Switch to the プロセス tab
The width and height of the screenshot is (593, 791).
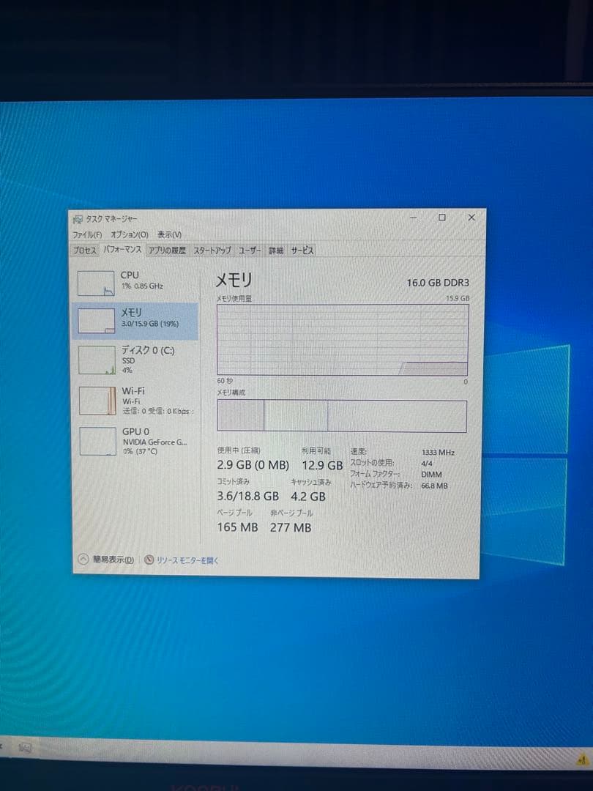click(x=86, y=250)
